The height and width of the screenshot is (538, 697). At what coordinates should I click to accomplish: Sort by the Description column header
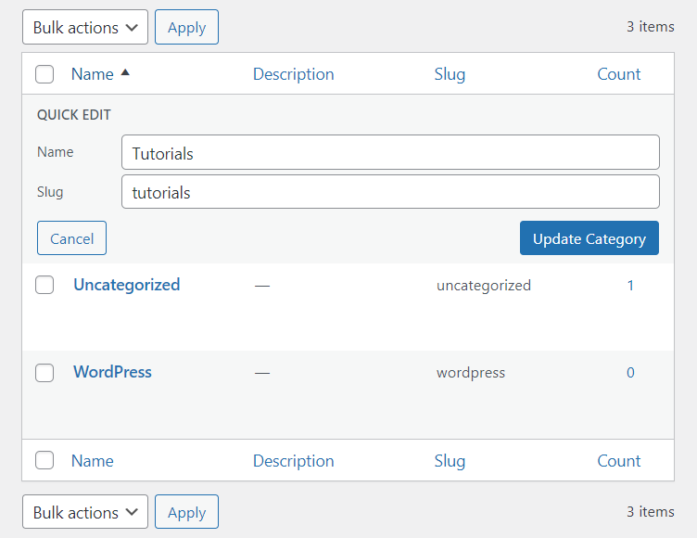pos(293,74)
